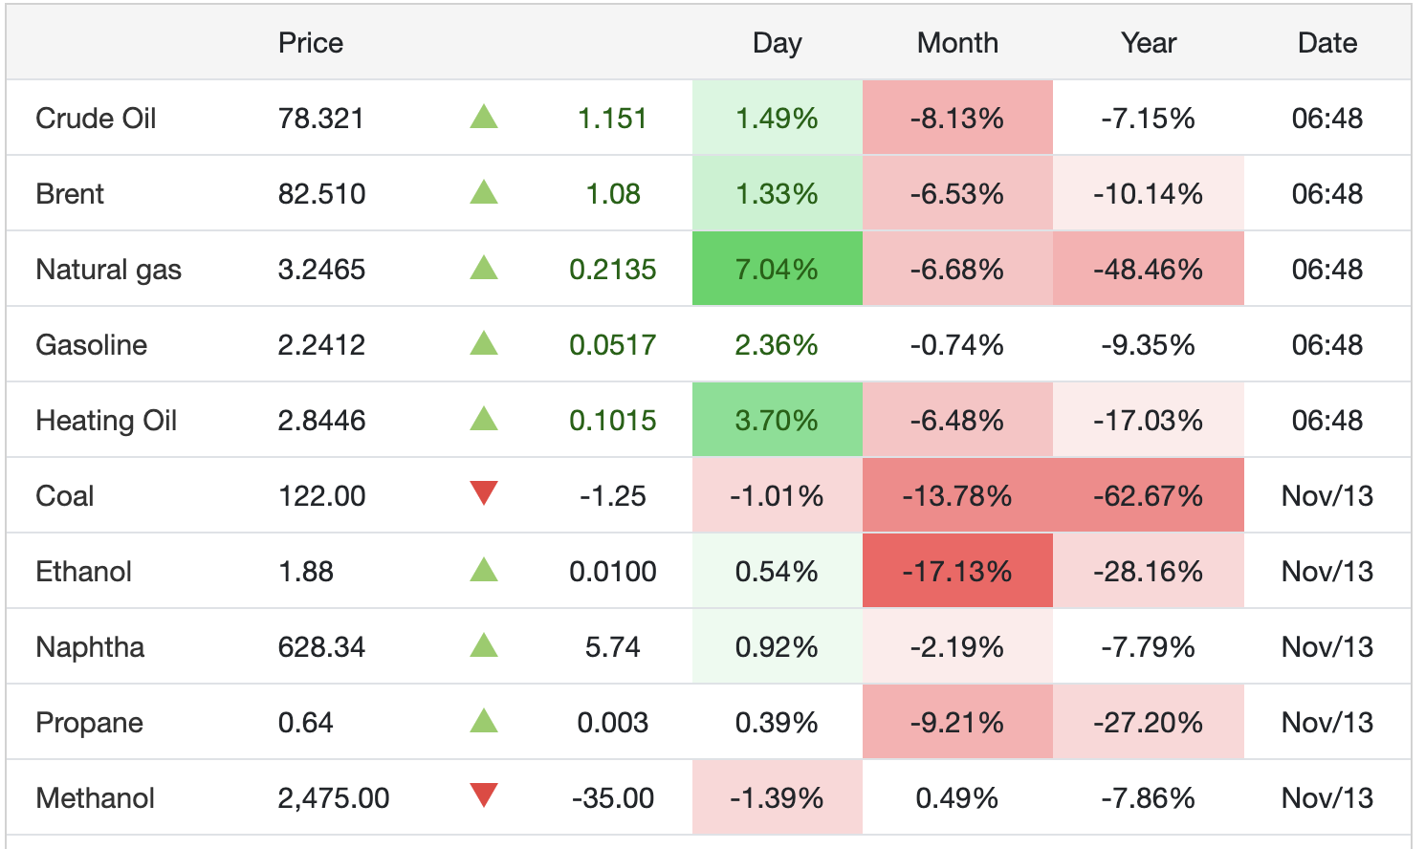Screen dimensions: 1425x849
Task: Click the green up arrow in Propane row
Action: click(484, 721)
